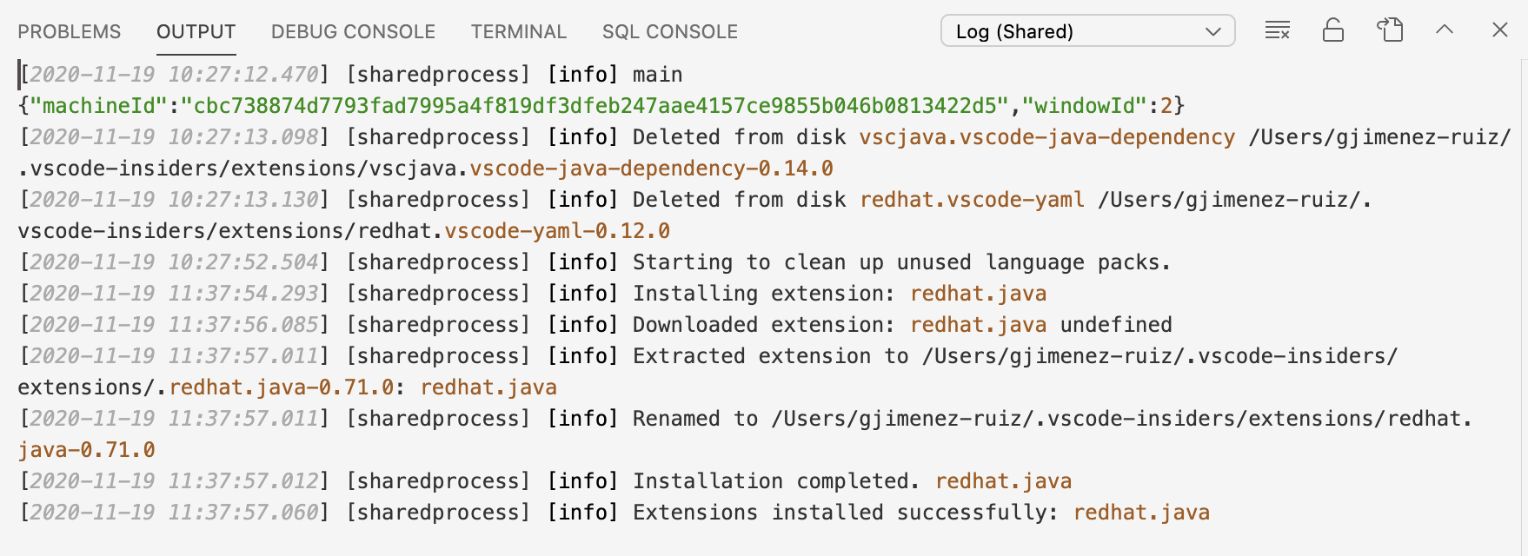Expand the log channel selector chevron
Image resolution: width=1528 pixels, height=556 pixels.
coord(1216,30)
